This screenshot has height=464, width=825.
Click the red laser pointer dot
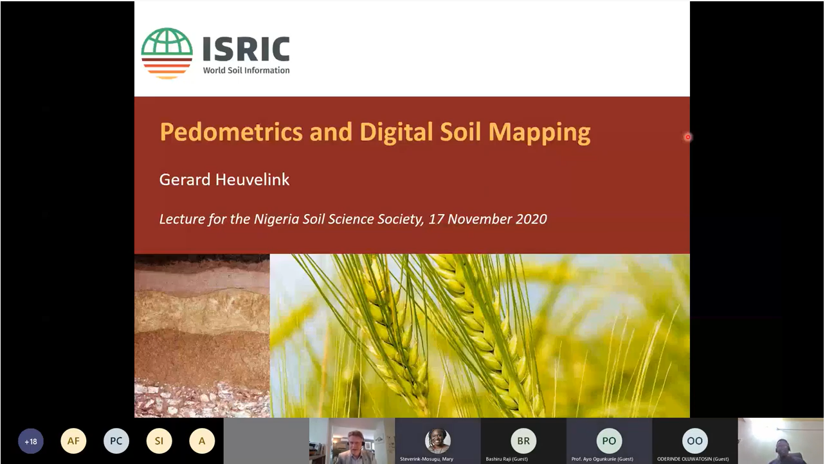pos(687,137)
